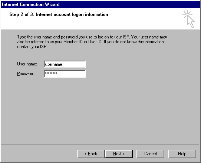Viewport: 201px width, 163px height.
Task: Click the word "username" inside the field
Action: (x=53, y=64)
